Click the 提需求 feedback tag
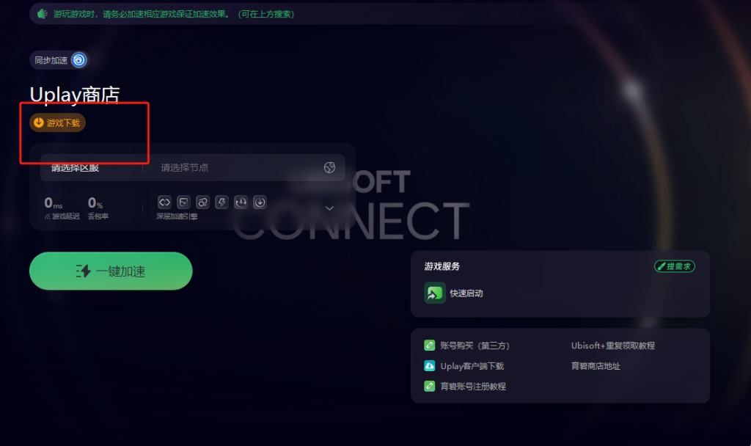Image resolution: width=751 pixels, height=446 pixels. coord(675,266)
